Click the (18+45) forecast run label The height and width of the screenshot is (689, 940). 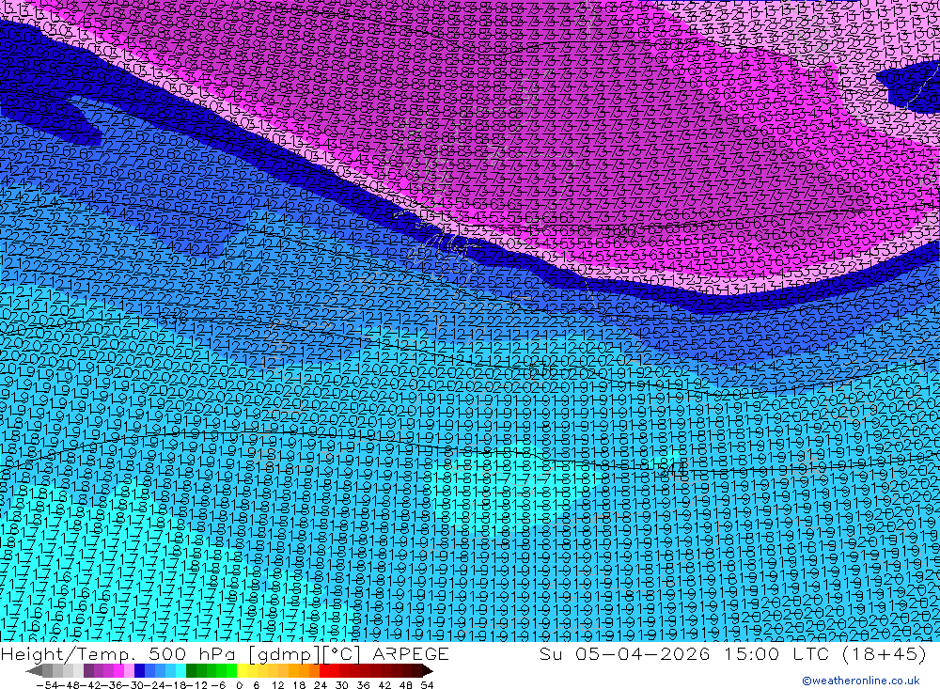coord(885,653)
